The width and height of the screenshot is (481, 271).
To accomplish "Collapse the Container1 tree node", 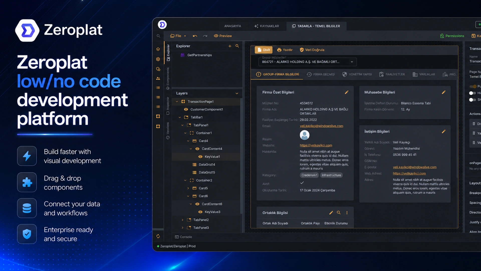I will (x=185, y=133).
